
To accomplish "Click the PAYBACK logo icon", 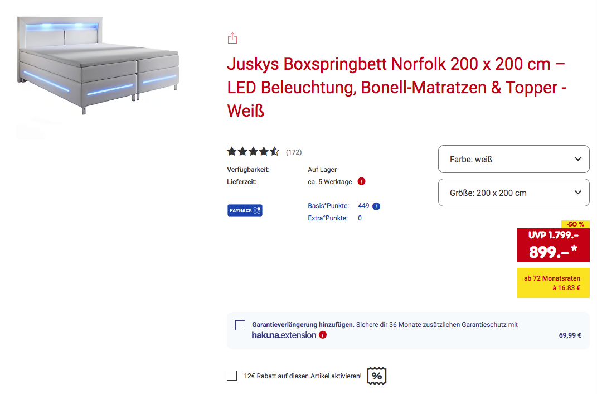I will [x=245, y=210].
